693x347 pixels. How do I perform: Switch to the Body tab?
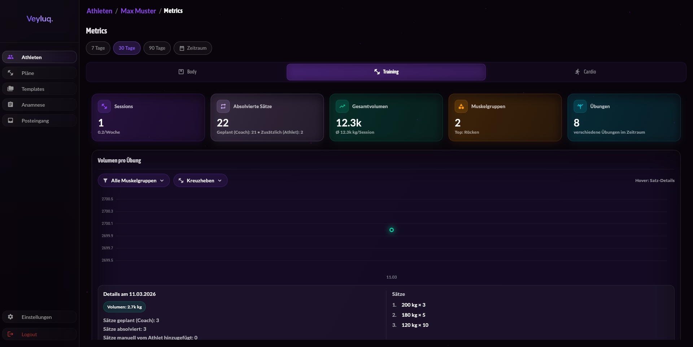(188, 72)
